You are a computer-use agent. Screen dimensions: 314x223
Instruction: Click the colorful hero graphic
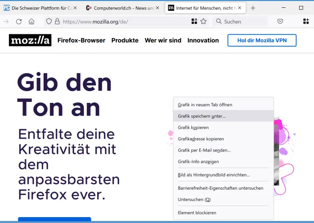pyautogui.click(x=285, y=156)
